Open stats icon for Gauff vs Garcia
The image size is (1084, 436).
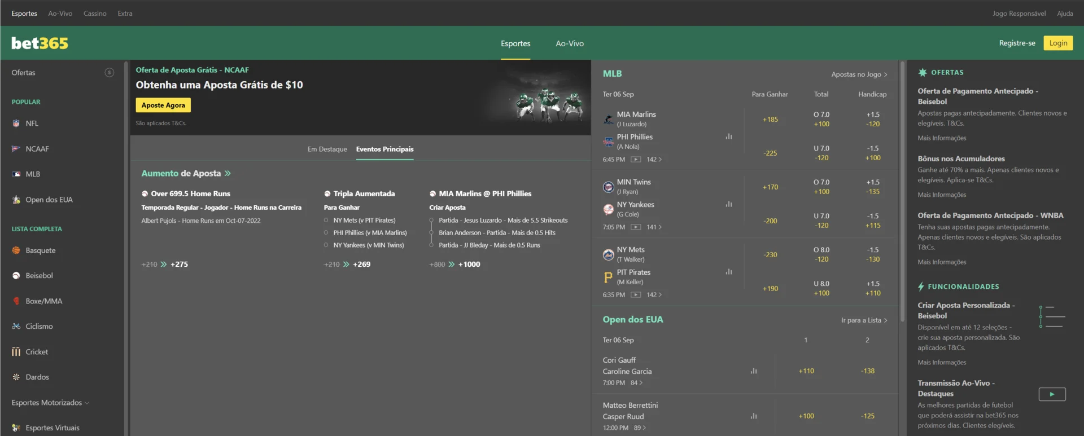click(754, 371)
